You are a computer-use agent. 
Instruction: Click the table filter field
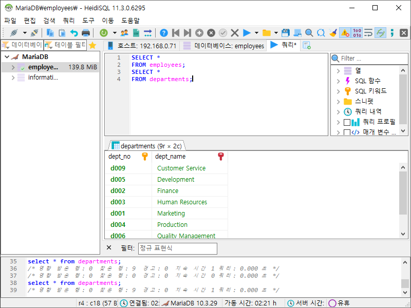pos(65,45)
